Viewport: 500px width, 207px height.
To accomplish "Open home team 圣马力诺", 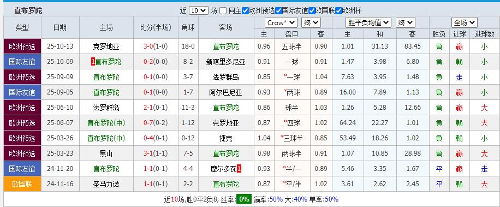I will [106, 184].
